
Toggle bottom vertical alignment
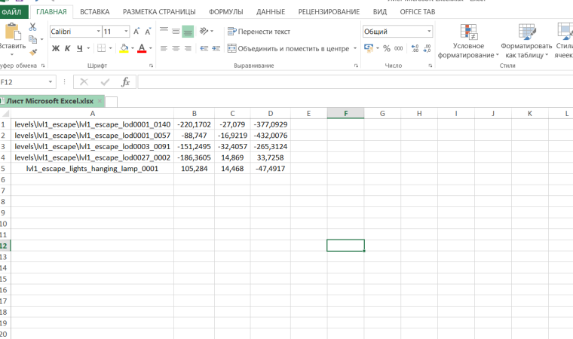(188, 32)
